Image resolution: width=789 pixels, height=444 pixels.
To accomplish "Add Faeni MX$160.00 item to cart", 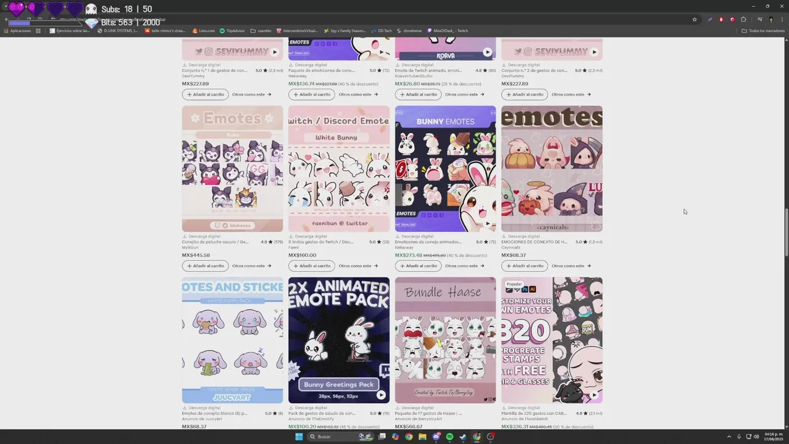I will point(312,266).
